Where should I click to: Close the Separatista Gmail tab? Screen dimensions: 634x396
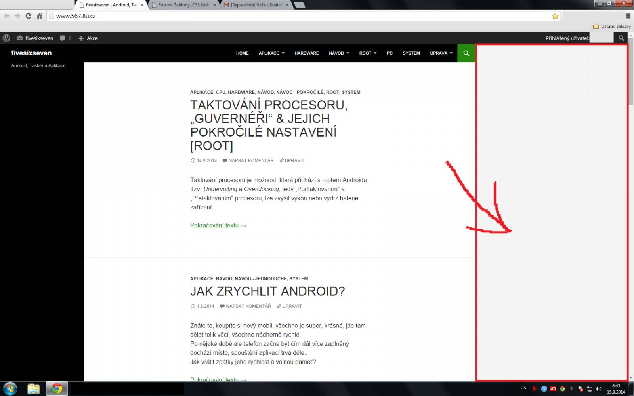(287, 5)
